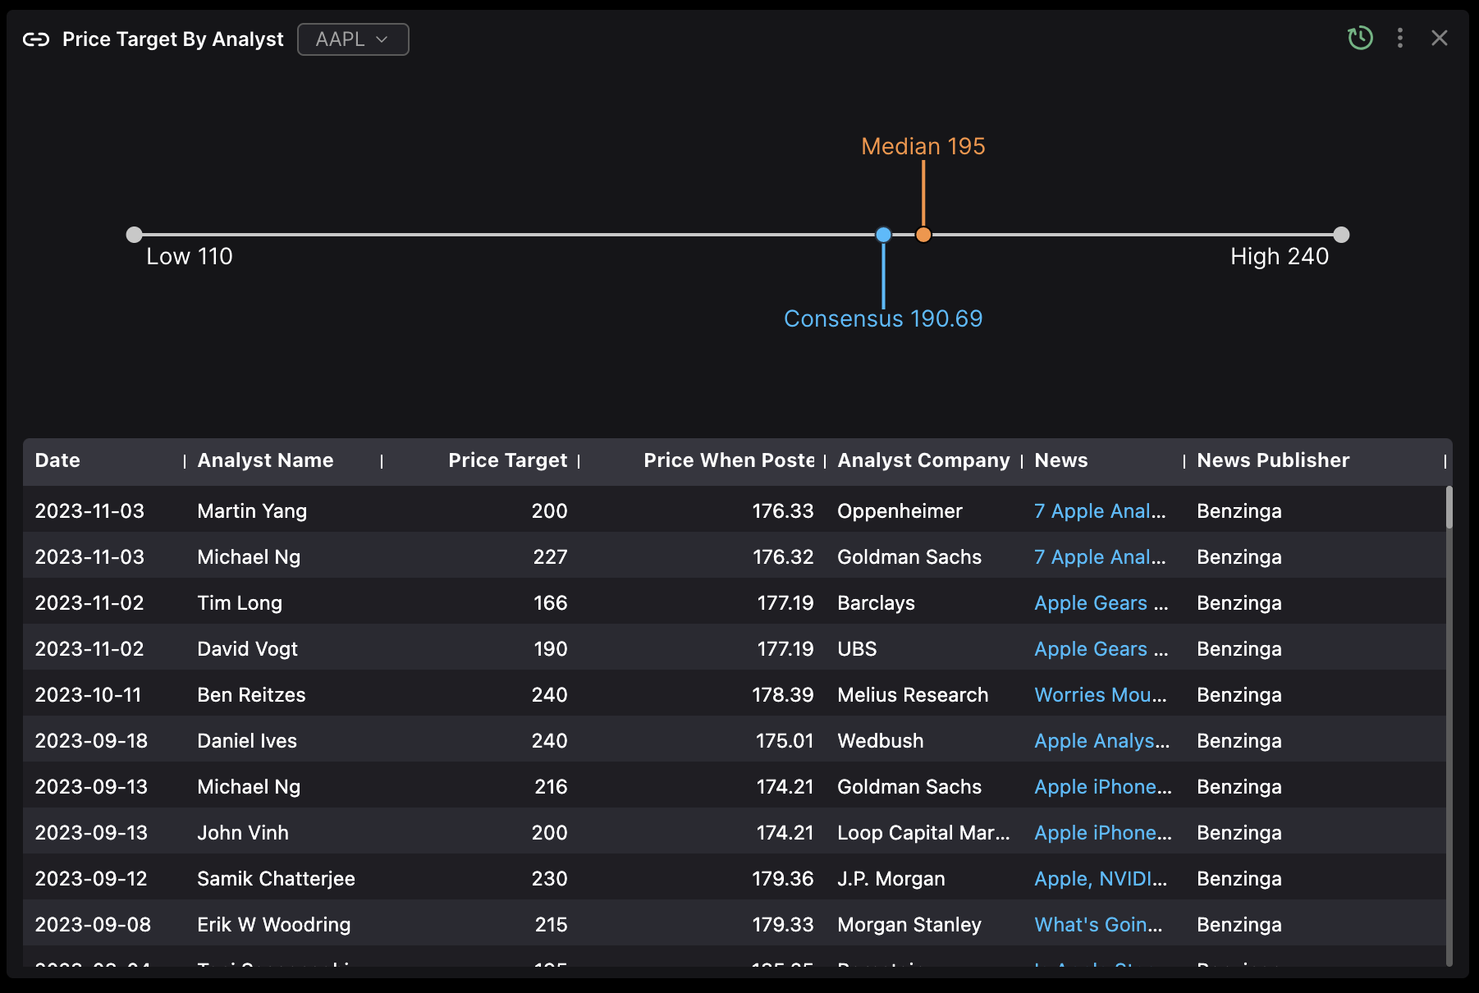The width and height of the screenshot is (1479, 993).
Task: Sort by the Date column header
Action: click(x=57, y=460)
